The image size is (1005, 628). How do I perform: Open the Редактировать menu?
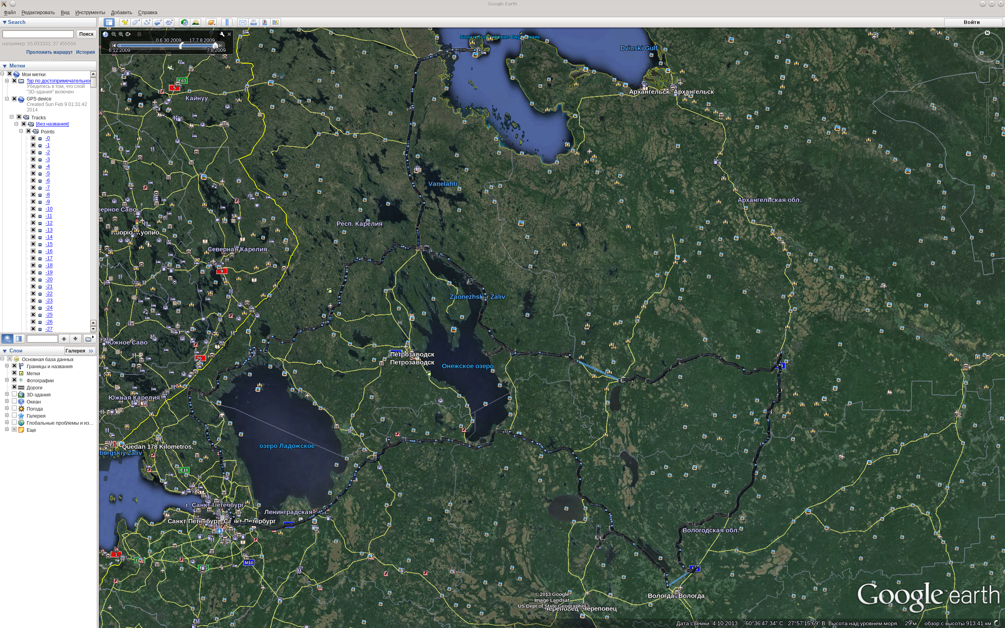tap(38, 13)
